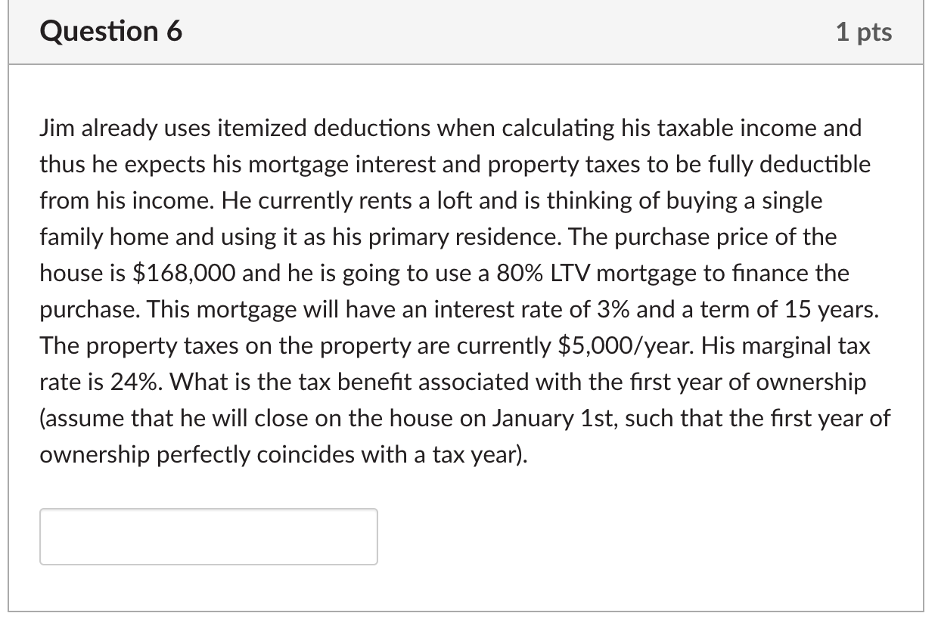Select the Question 6 header
Viewport: 938px width, 644px height.
pos(110,31)
